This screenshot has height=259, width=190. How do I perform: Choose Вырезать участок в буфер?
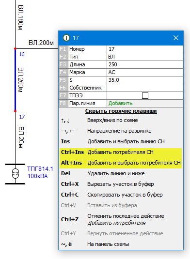pos(121,184)
